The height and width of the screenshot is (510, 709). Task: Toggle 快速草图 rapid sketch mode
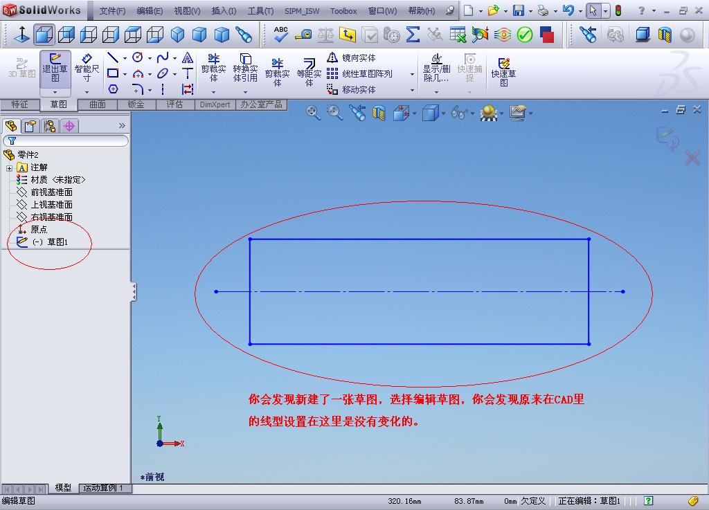coord(503,72)
